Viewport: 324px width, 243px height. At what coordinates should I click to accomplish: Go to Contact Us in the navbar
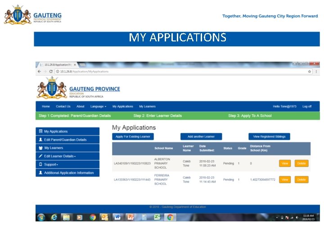[x=63, y=106]
